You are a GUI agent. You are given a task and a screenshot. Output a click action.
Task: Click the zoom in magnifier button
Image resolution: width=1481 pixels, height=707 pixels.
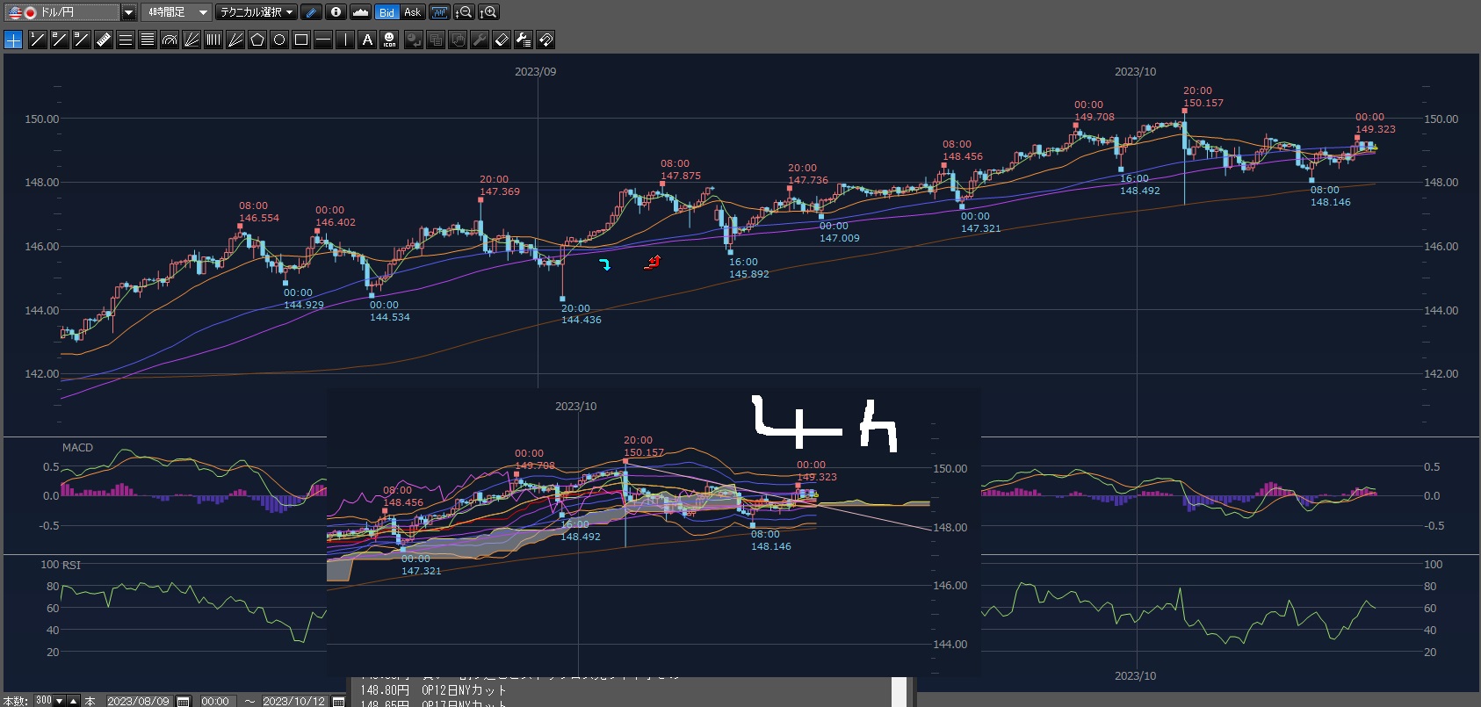click(x=489, y=12)
